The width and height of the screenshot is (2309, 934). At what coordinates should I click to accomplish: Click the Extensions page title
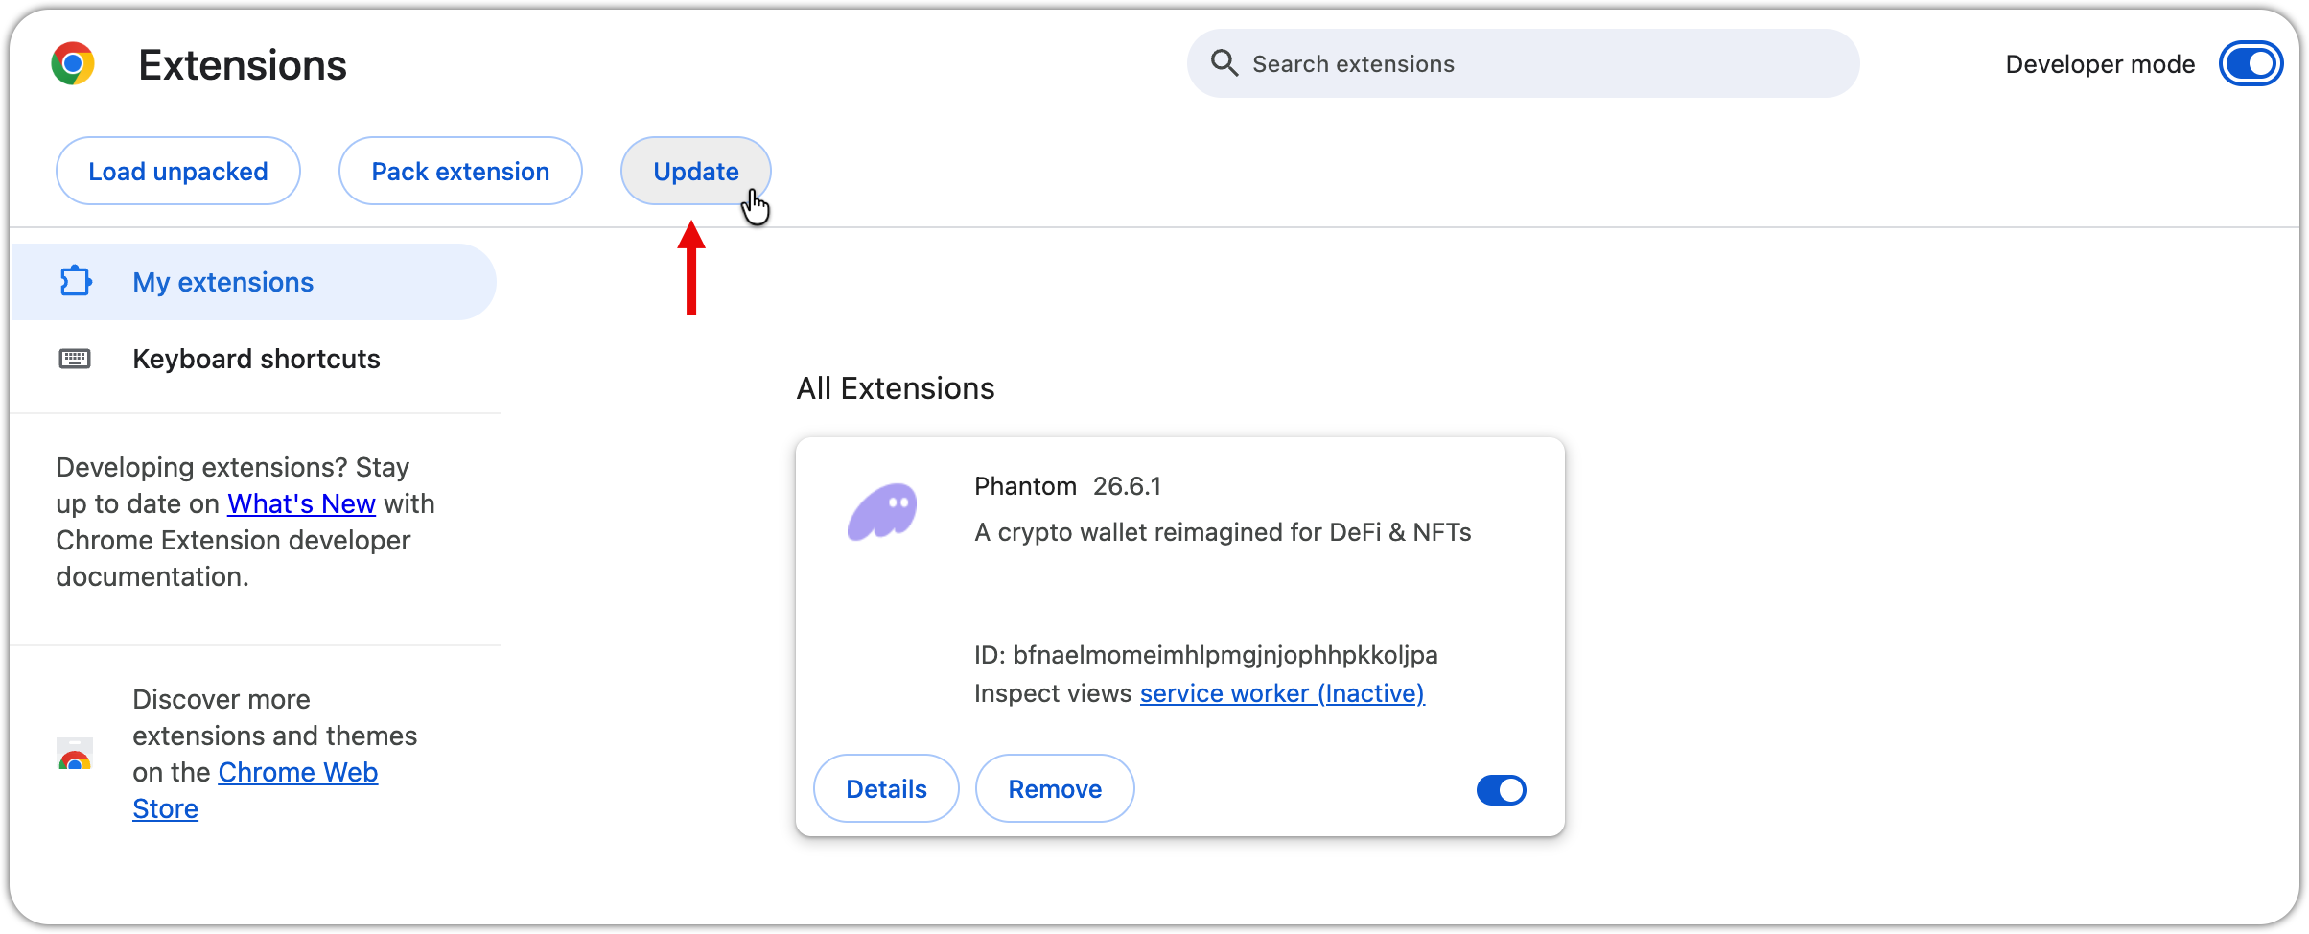[x=243, y=65]
